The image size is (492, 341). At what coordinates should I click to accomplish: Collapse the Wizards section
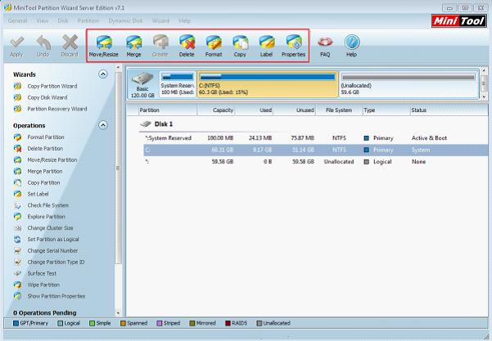click(103, 74)
